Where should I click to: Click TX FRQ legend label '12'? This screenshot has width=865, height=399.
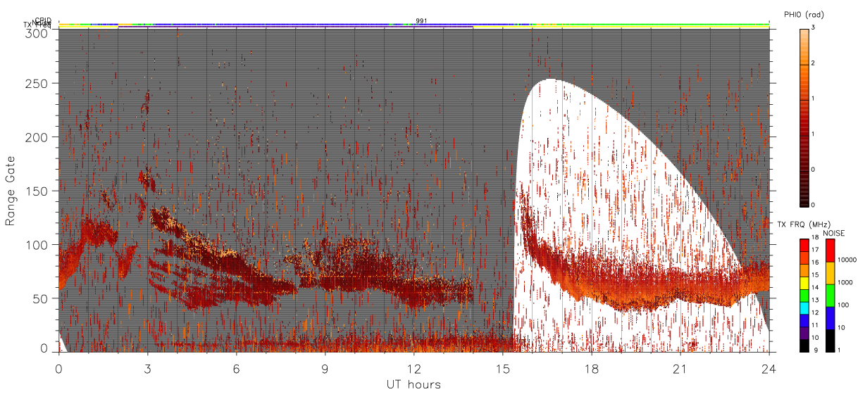point(814,312)
